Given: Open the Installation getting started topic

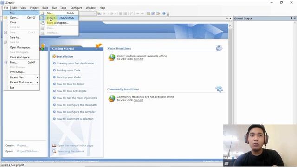Looking at the screenshot, I should click(65, 57).
